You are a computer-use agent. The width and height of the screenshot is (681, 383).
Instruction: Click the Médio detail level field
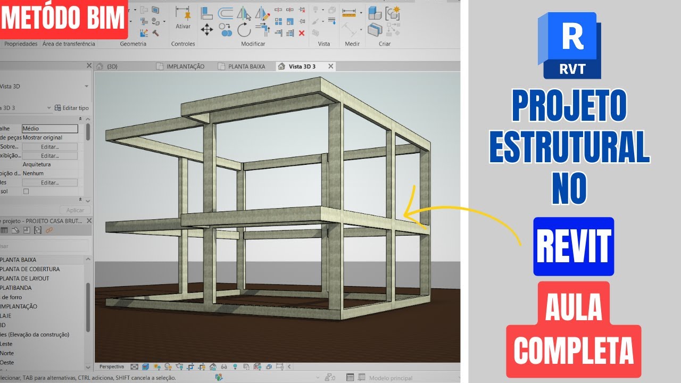50,129
